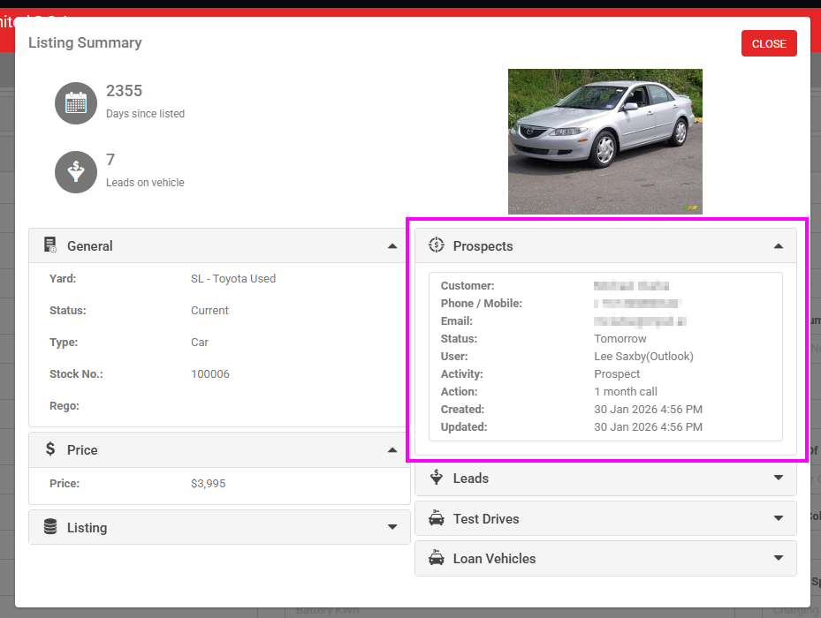
Task: Click the Listing database stack icon
Action: [x=50, y=527]
